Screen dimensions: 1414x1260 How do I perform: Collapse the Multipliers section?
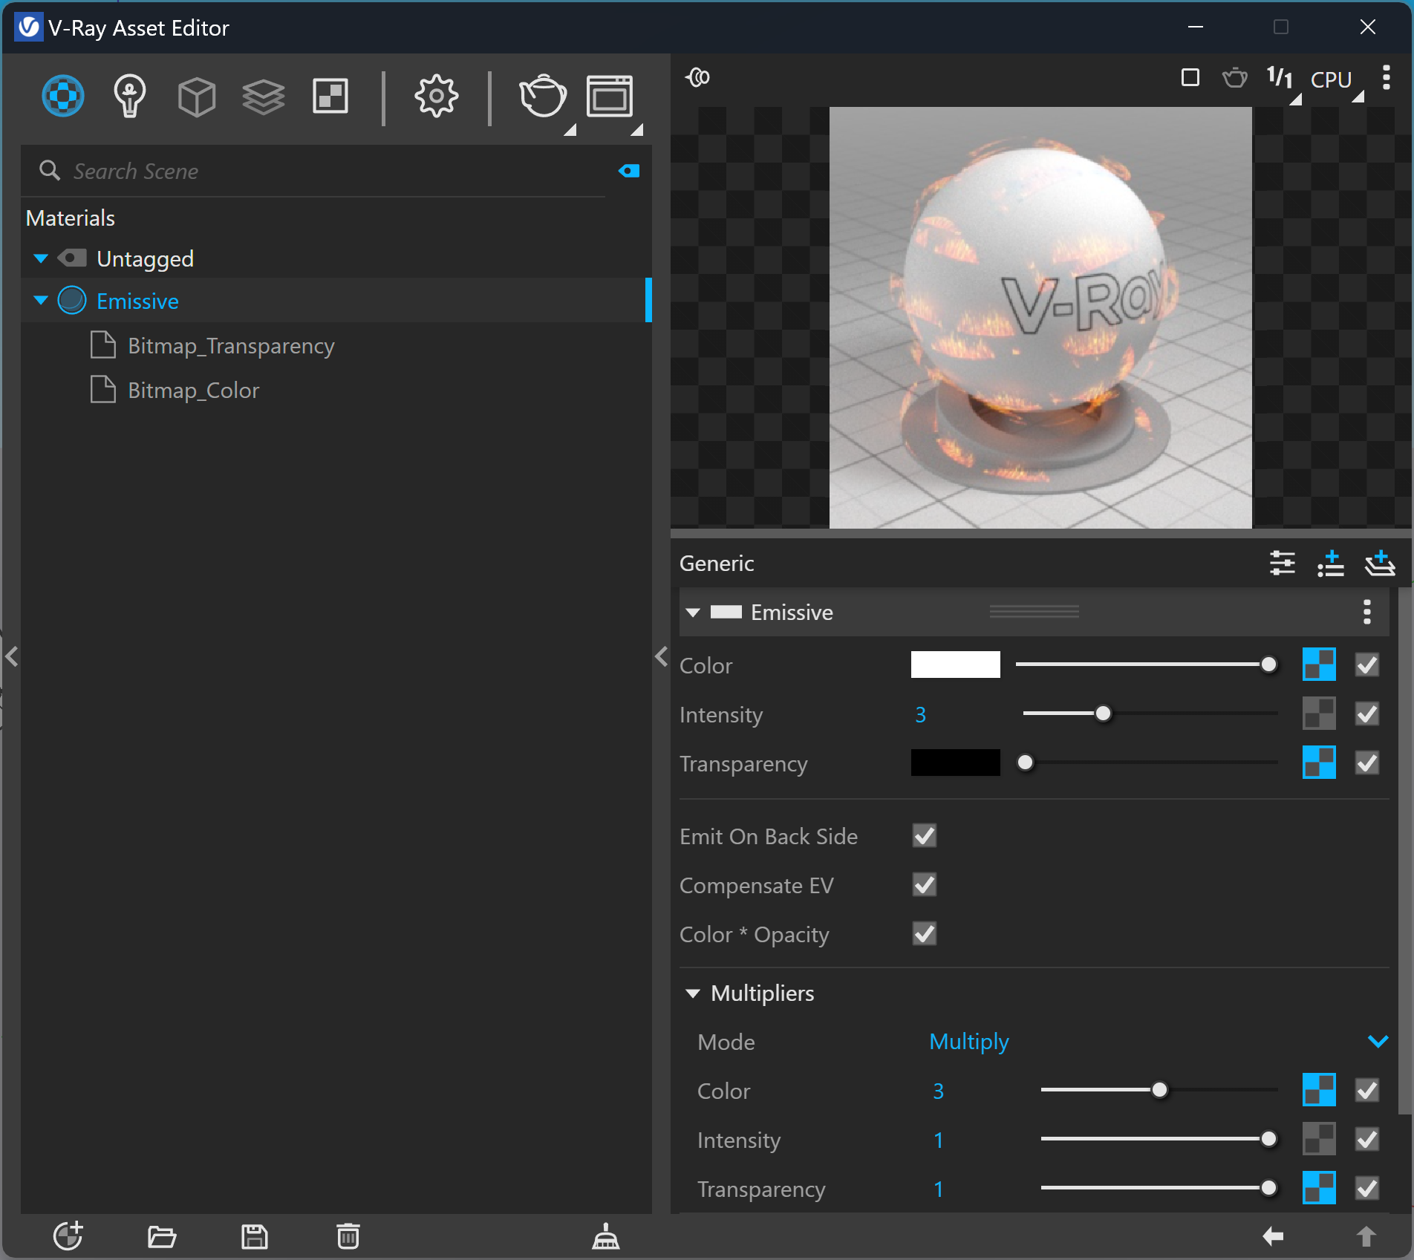click(x=693, y=993)
